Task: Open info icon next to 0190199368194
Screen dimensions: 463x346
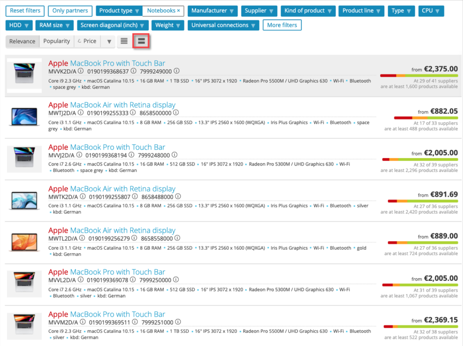Action: point(132,155)
